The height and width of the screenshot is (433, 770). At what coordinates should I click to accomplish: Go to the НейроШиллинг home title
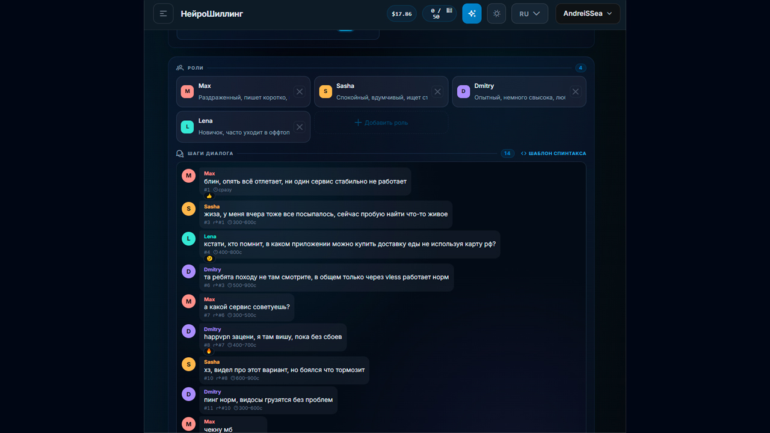coord(212,14)
